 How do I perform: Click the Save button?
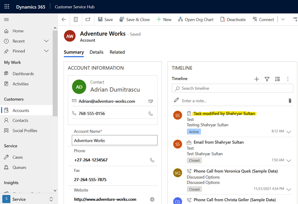[x=105, y=20]
